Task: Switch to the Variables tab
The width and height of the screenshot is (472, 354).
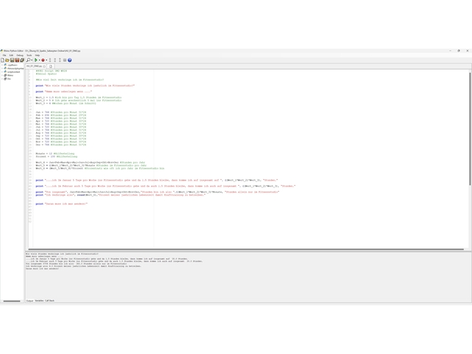Action: click(39, 301)
